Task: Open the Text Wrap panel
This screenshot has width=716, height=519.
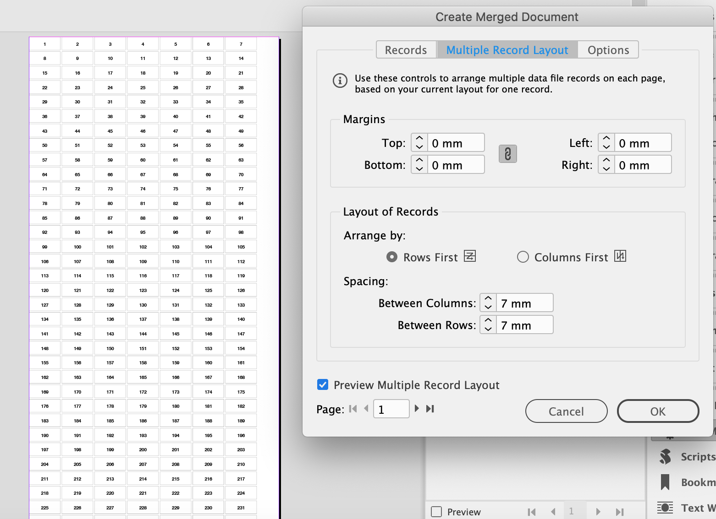Action: click(x=686, y=508)
